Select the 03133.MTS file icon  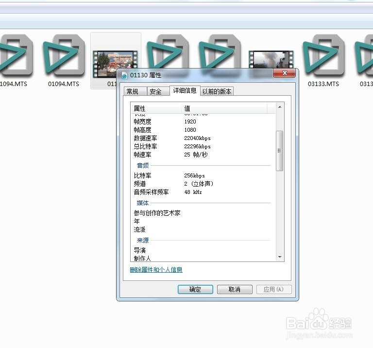tap(323, 57)
